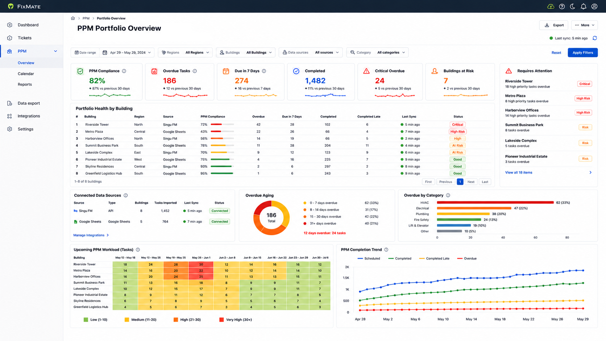Click the PPM Compliance shield icon
The width and height of the screenshot is (606, 341).
click(x=80, y=71)
